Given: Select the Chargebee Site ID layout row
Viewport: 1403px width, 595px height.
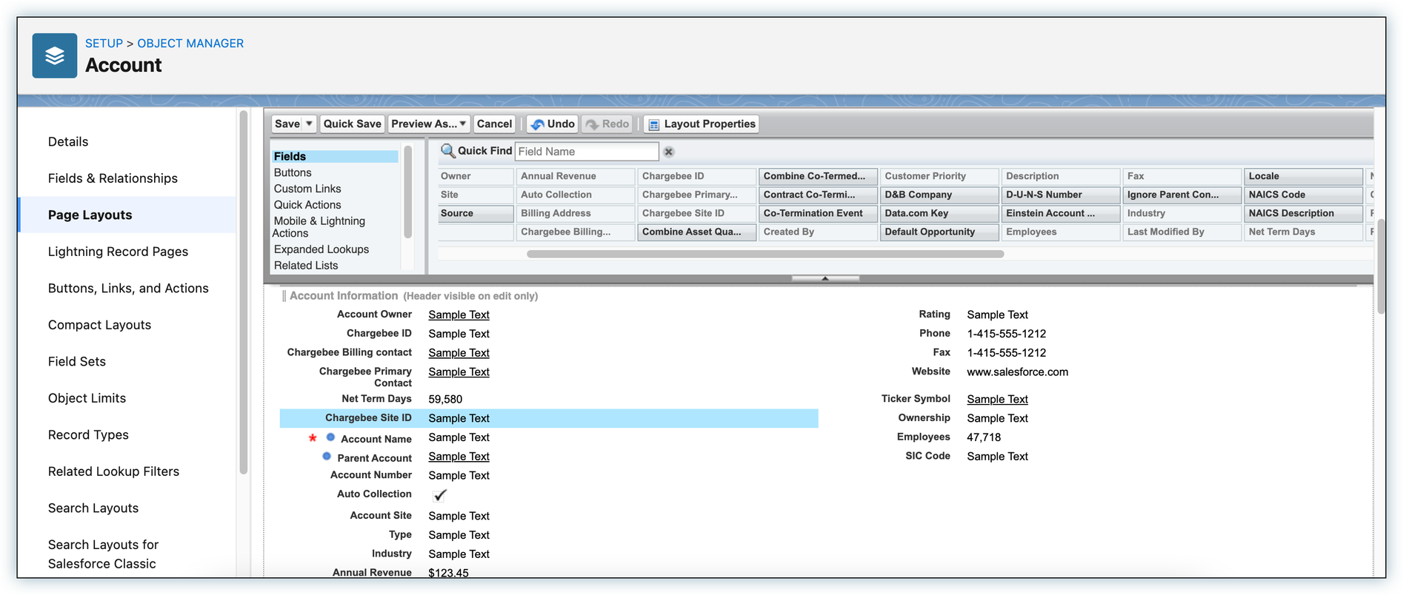Looking at the screenshot, I should (x=548, y=418).
